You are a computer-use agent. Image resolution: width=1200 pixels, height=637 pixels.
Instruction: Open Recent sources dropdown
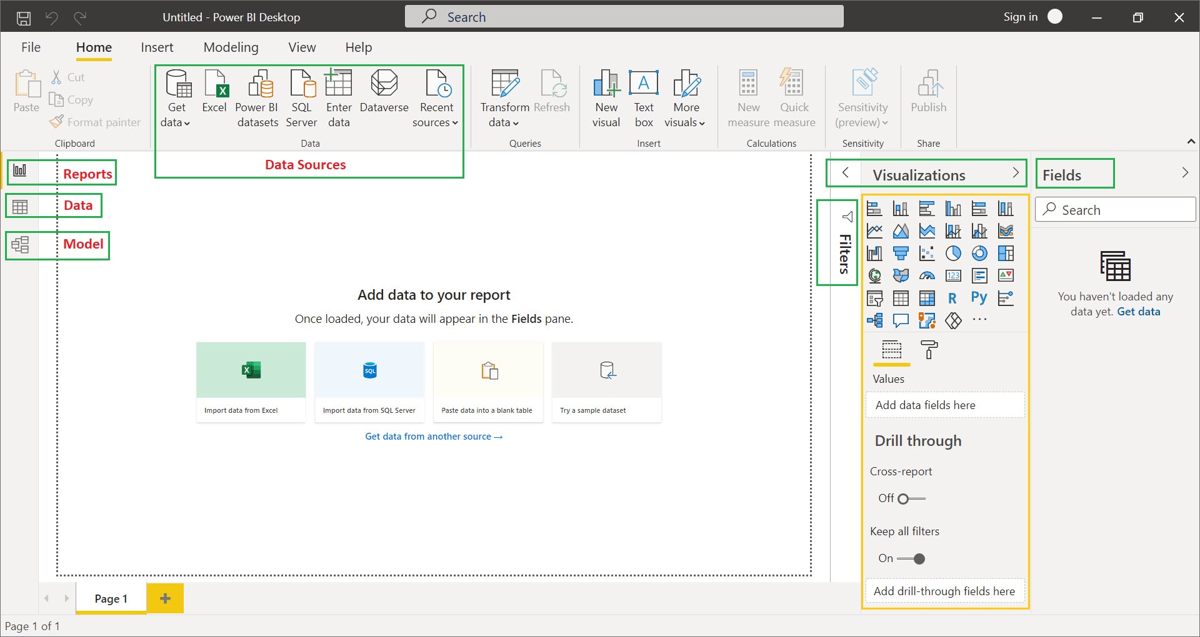436,122
